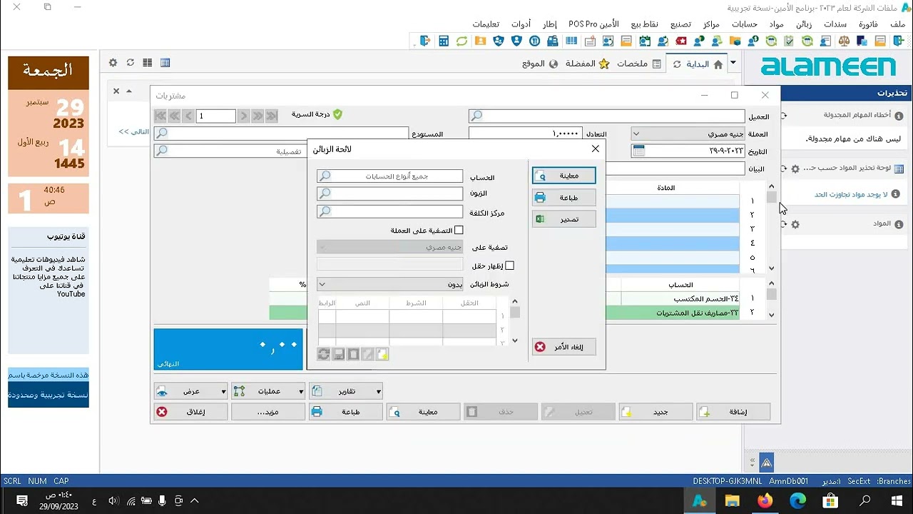Viewport: 913px width, 514px height.
Task: Click the calendar picker icon on date field
Action: coord(638,151)
